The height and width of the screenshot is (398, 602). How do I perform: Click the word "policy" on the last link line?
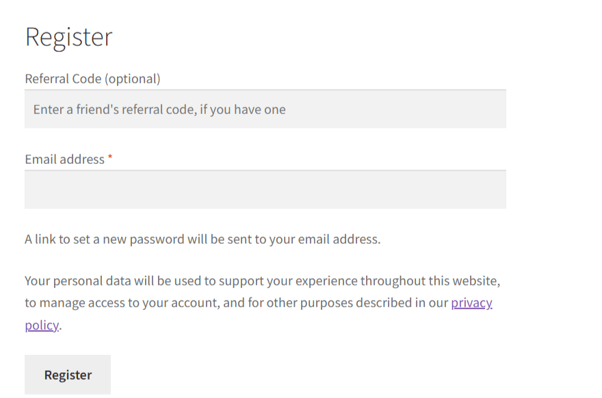(x=42, y=325)
